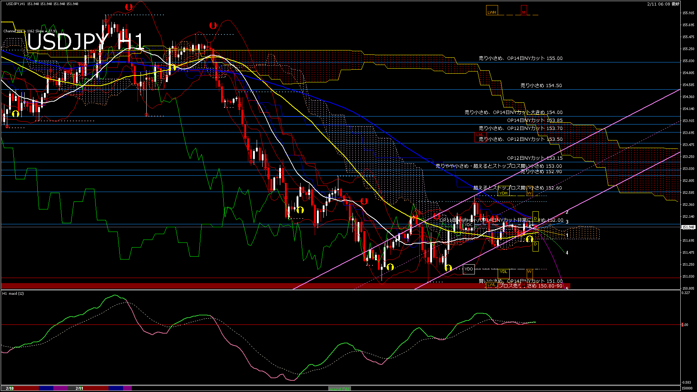Click the macd zero level 0.00 label
The height and width of the screenshot is (392, 697).
point(685,325)
